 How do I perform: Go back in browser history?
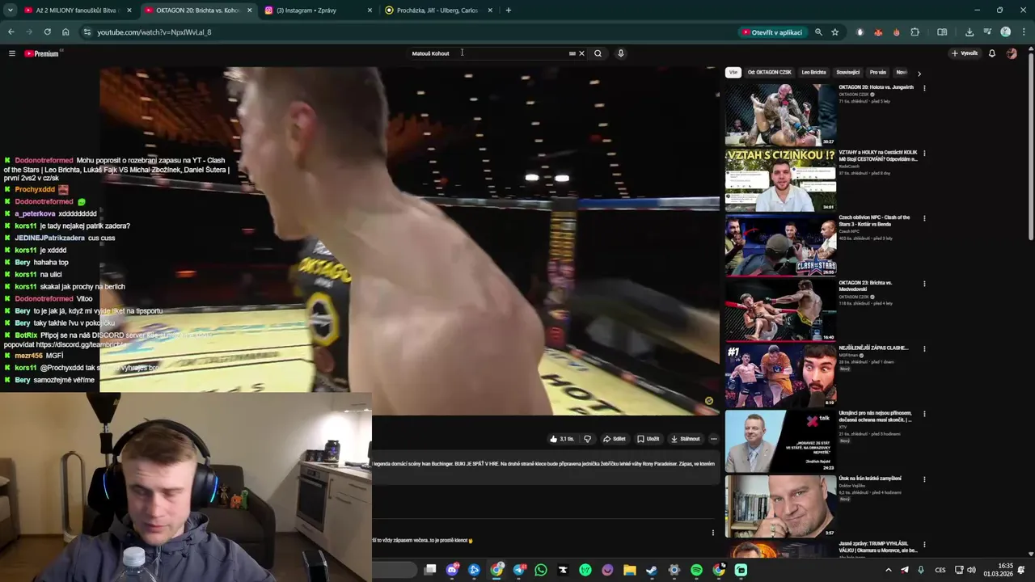pos(11,32)
